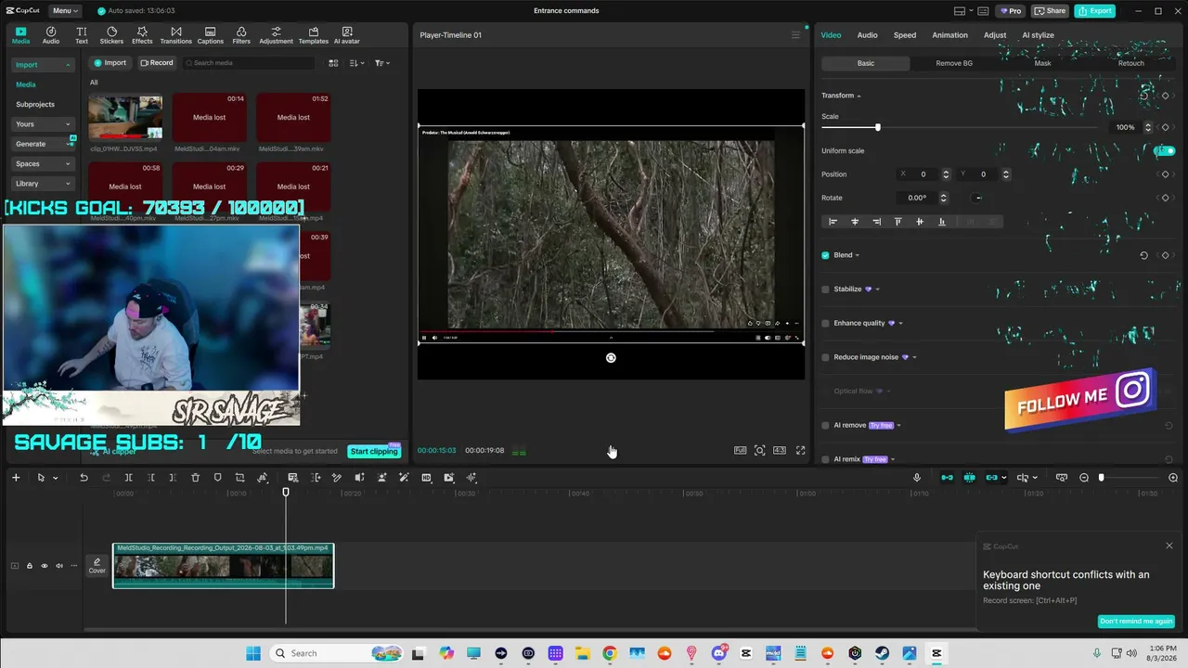
Task: Expand the Spaces sidebar section
Action: click(x=43, y=164)
